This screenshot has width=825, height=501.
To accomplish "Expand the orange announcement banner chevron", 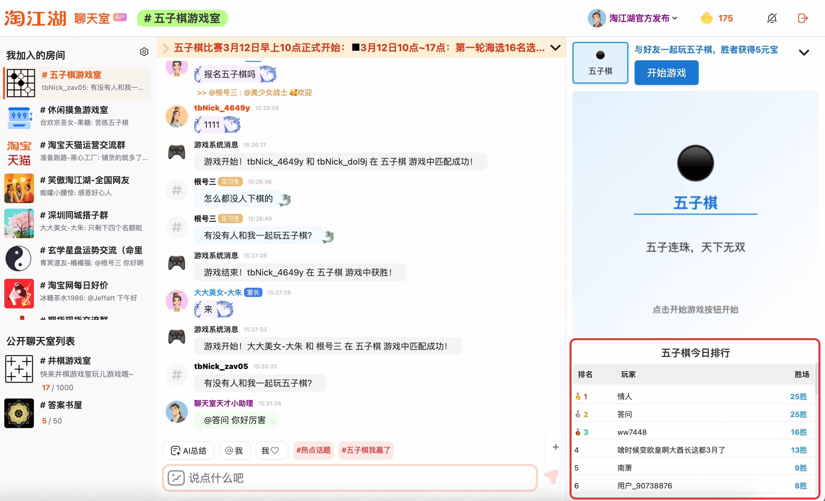I will click(x=555, y=48).
